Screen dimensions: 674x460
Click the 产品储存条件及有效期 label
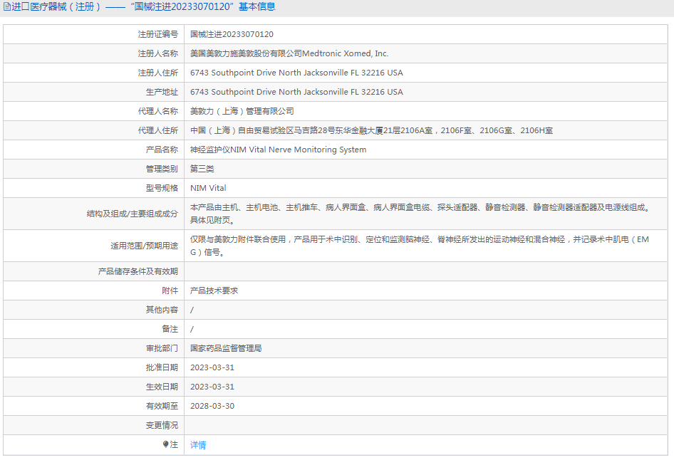[138, 271]
